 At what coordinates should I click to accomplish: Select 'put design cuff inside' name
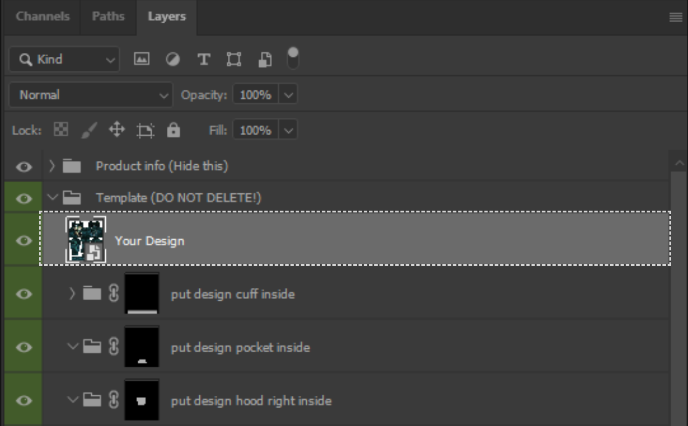(232, 294)
